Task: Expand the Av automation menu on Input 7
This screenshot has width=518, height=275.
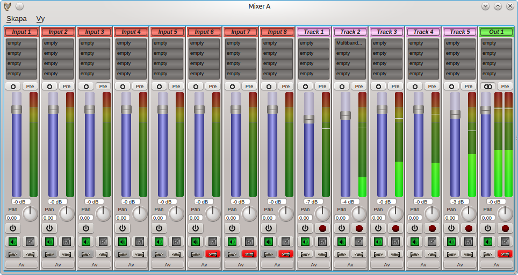Action: coord(241,264)
